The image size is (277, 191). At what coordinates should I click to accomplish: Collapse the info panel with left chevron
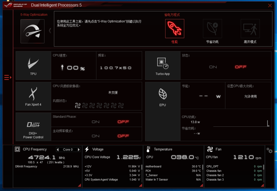pyautogui.click(x=50, y=31)
